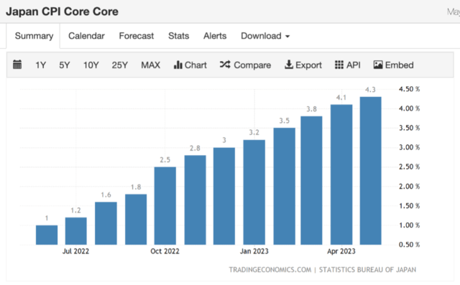Click the bar labeled 3
Screen dimensions: 460x285
point(224,196)
